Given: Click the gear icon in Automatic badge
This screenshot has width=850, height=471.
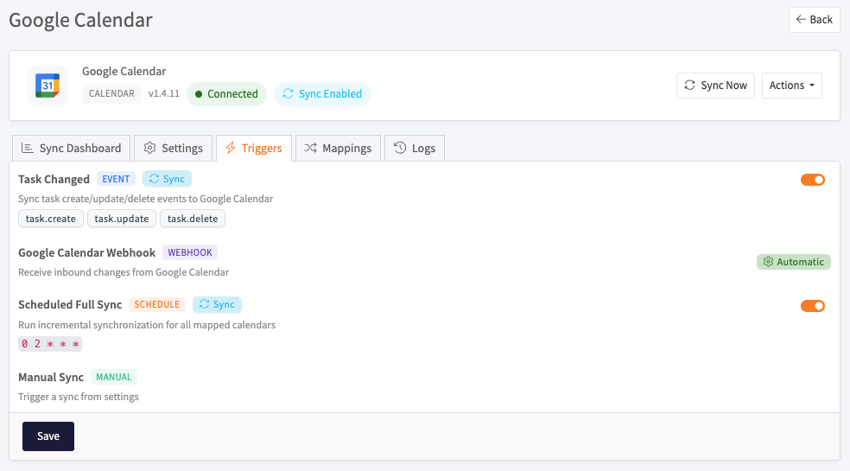Looking at the screenshot, I should [768, 262].
